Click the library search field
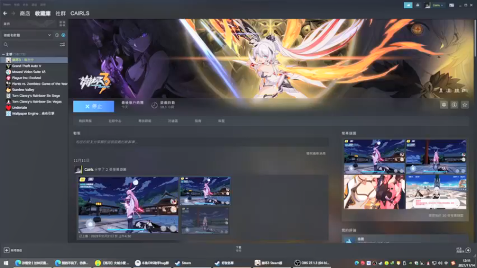Image resolution: width=477 pixels, height=268 pixels. coord(30,45)
